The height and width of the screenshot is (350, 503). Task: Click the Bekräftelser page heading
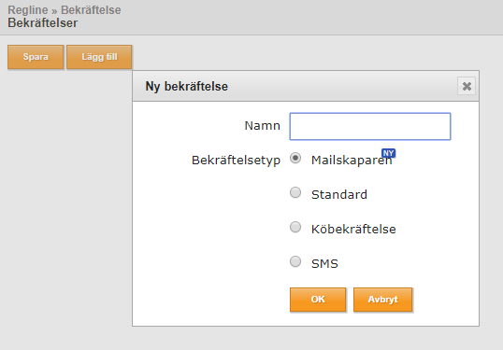click(x=43, y=23)
